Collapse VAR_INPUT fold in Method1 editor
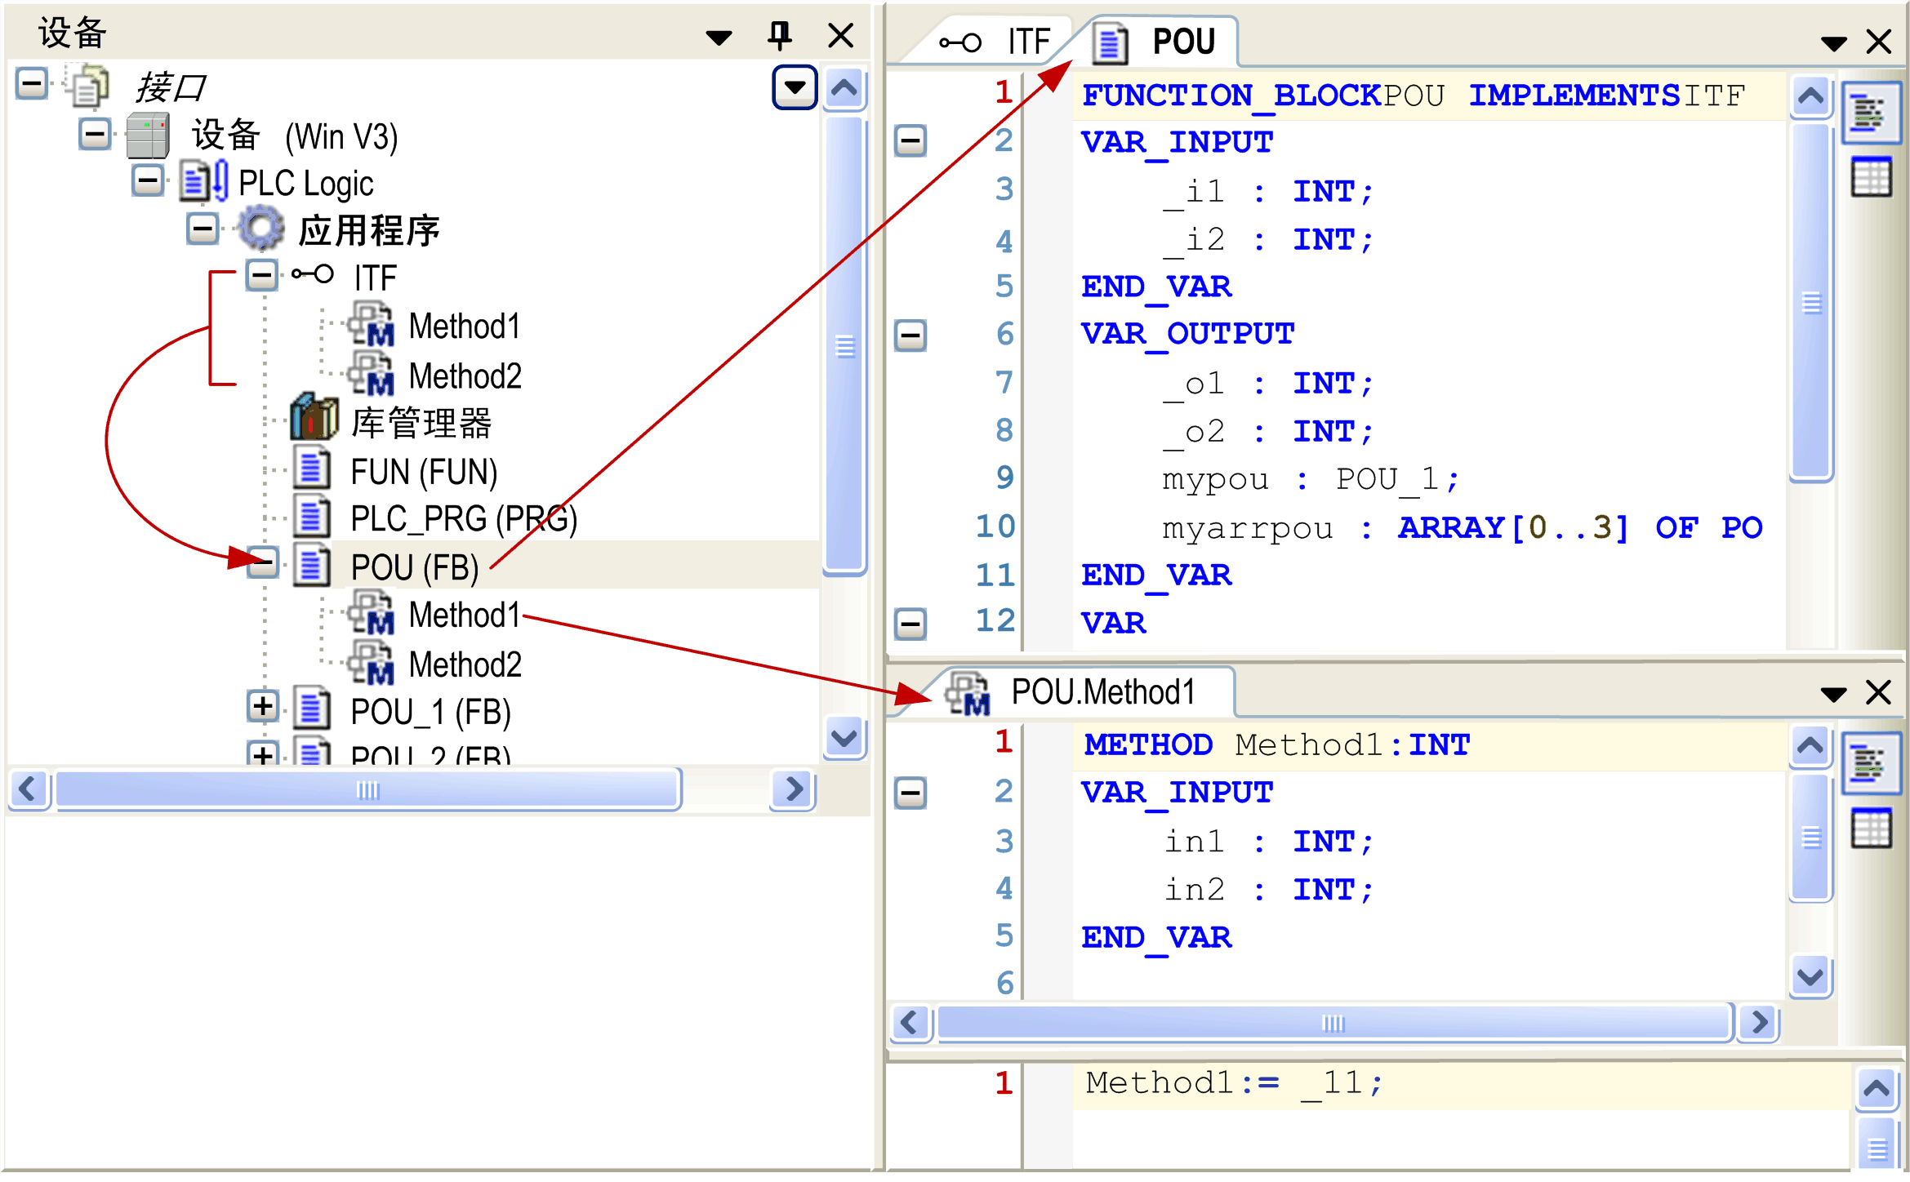Image resolution: width=1910 pixels, height=1182 pixels. tap(910, 793)
